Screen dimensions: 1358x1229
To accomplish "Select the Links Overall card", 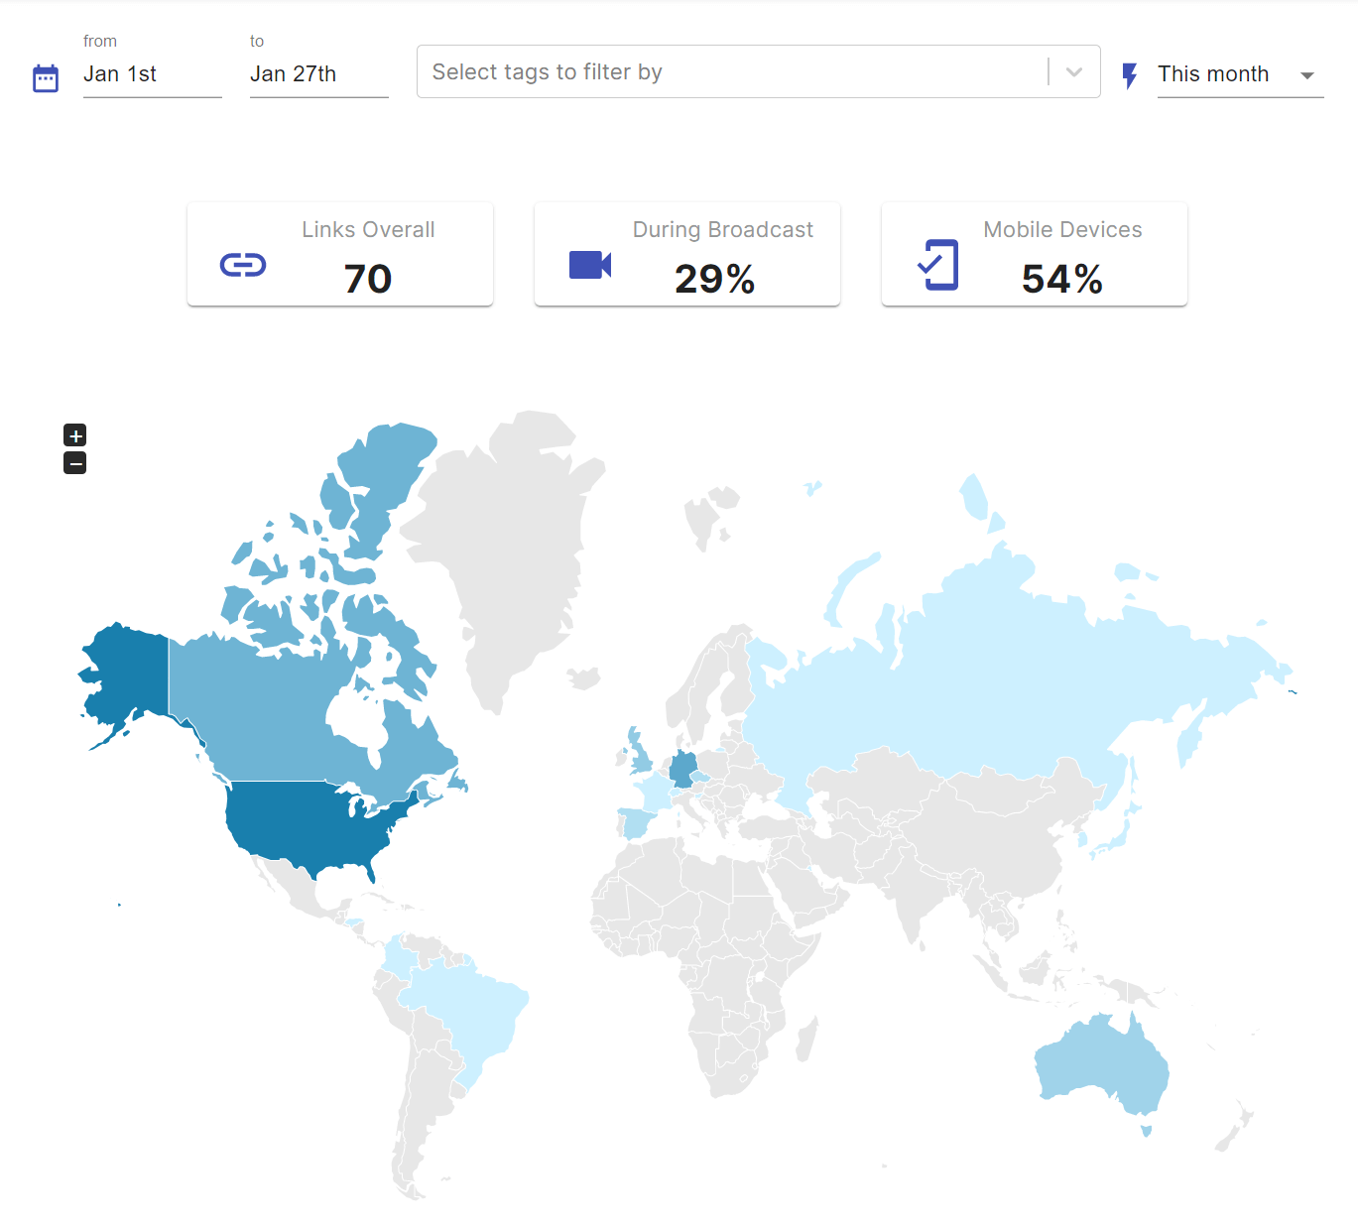I will point(340,255).
